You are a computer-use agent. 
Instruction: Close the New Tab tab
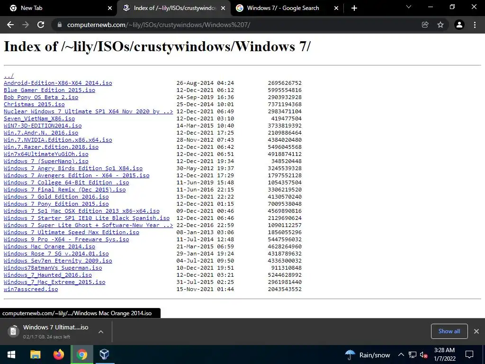coord(110,9)
